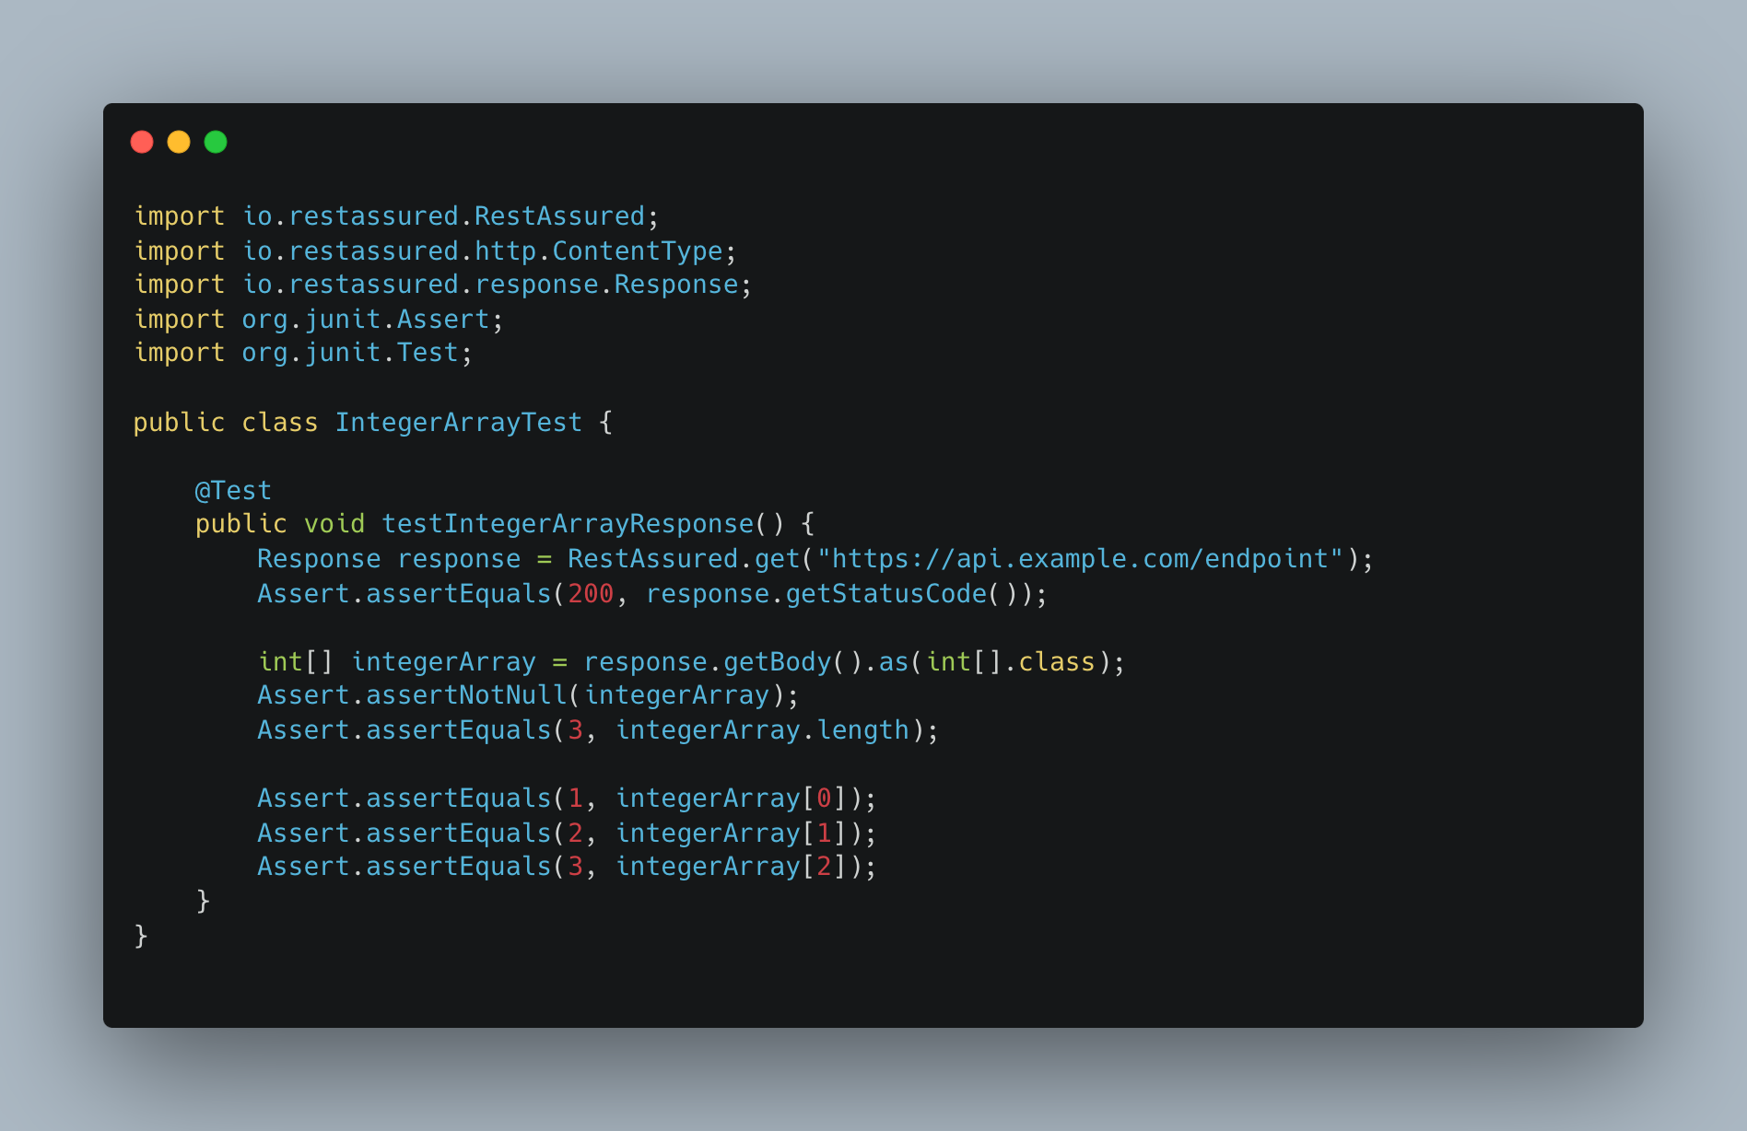Click the integerArray[2] index expression
This screenshot has width=1747, height=1131.
pyautogui.click(x=732, y=867)
